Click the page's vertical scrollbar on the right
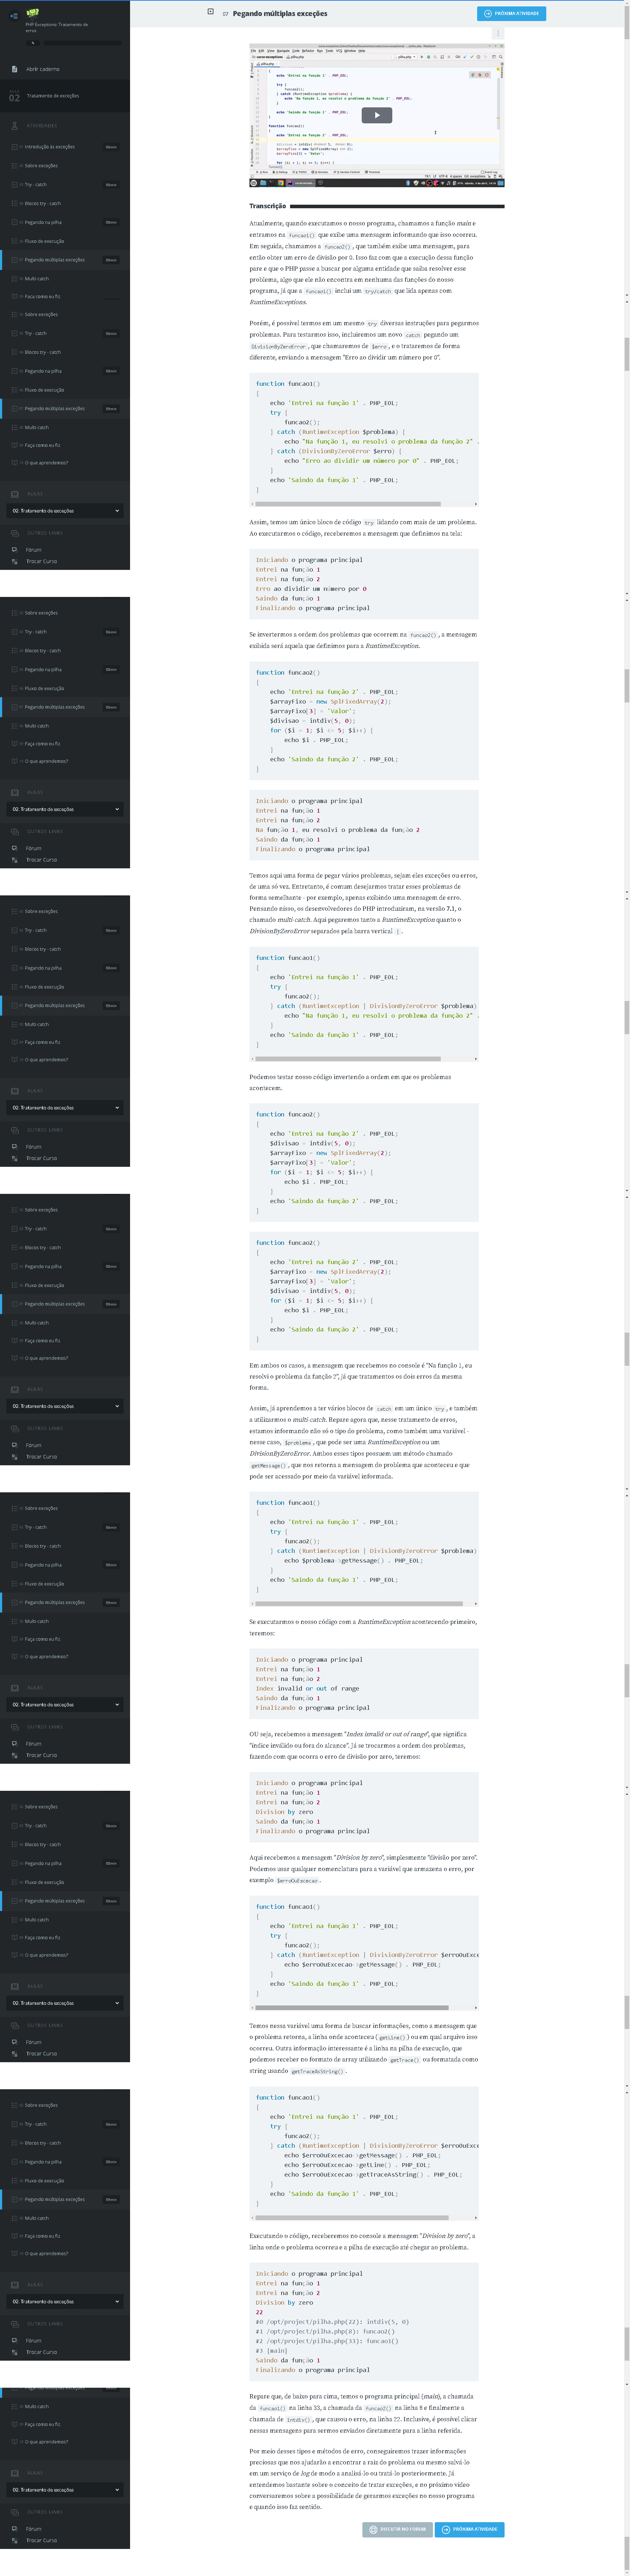The image size is (630, 2576). (x=626, y=350)
